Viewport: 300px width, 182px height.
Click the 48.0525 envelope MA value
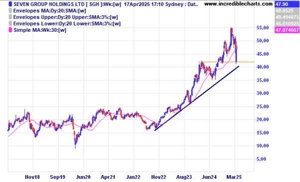pos(287,10)
